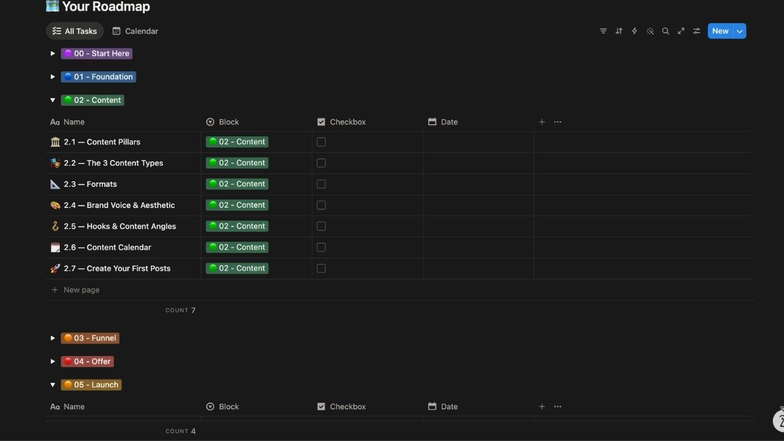Open the New button dropdown arrow

[x=739, y=31]
